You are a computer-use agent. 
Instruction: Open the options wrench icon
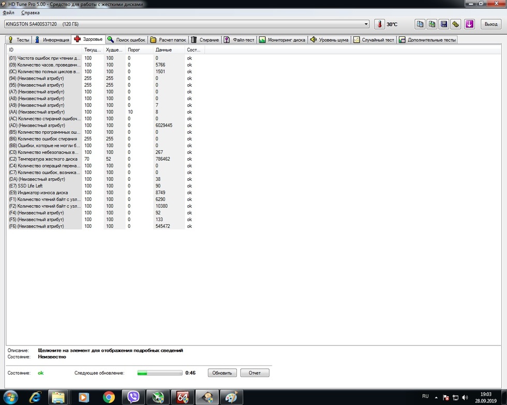pyautogui.click(x=455, y=24)
